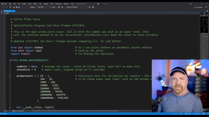This screenshot has width=209, height=117.
Task: Click the Primes repository status bar item
Action: [x=188, y=114]
